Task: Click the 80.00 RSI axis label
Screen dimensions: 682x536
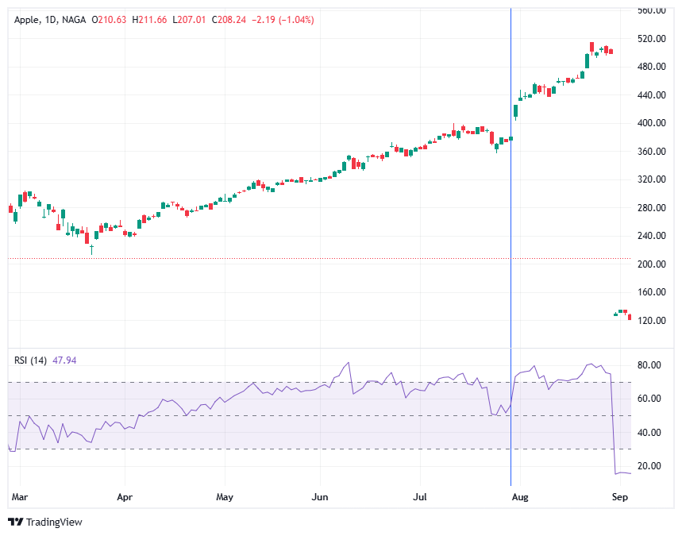Action: pyautogui.click(x=650, y=364)
